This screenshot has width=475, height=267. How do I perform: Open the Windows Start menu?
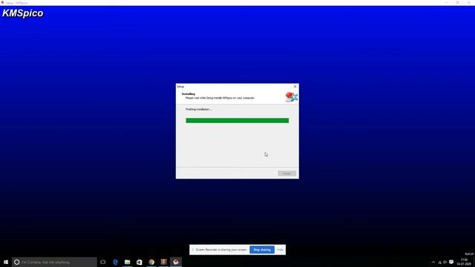point(6,262)
